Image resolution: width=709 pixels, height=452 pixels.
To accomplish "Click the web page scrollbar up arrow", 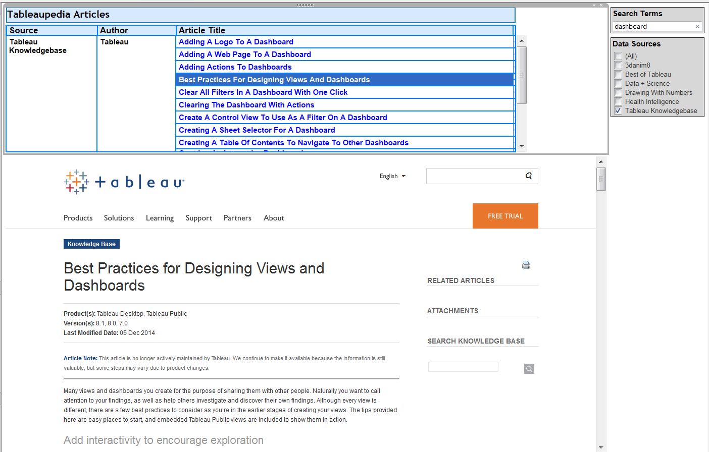I will click(601, 162).
